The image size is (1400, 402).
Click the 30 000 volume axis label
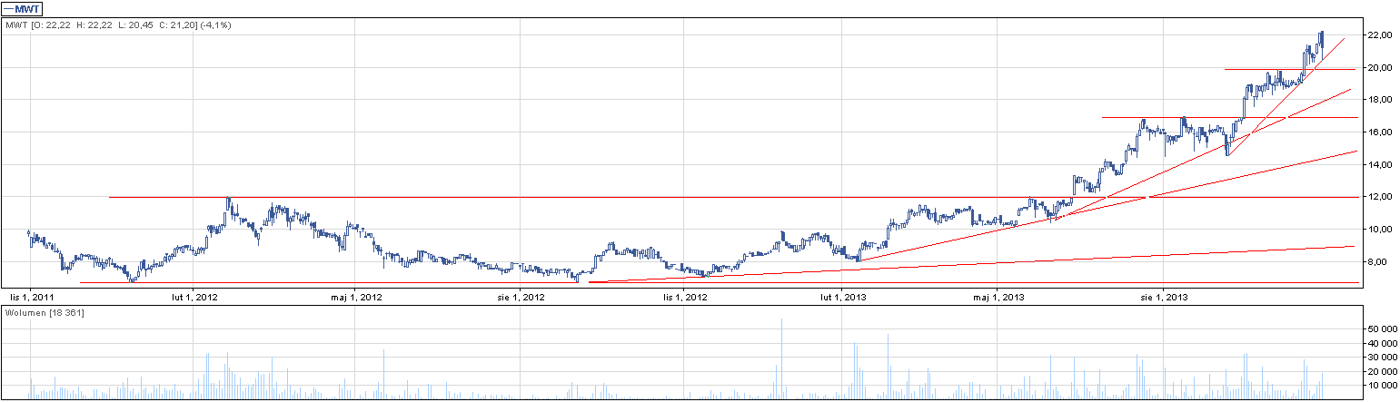tap(1383, 357)
